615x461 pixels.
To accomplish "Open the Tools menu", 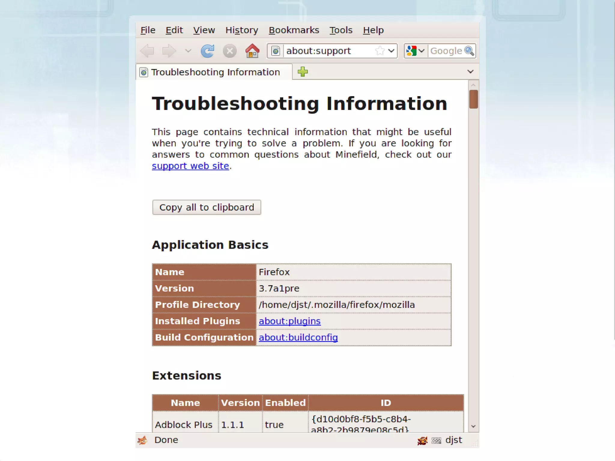I will (341, 30).
